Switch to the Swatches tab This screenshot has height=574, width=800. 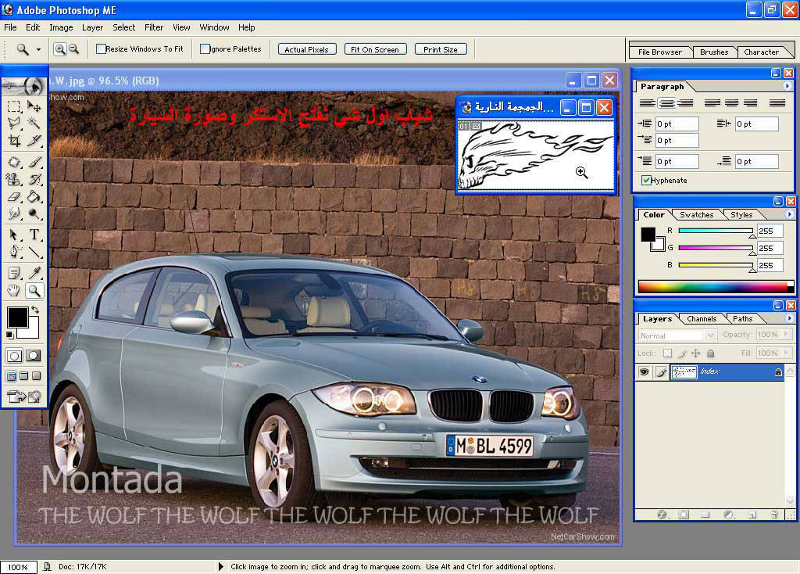[696, 215]
